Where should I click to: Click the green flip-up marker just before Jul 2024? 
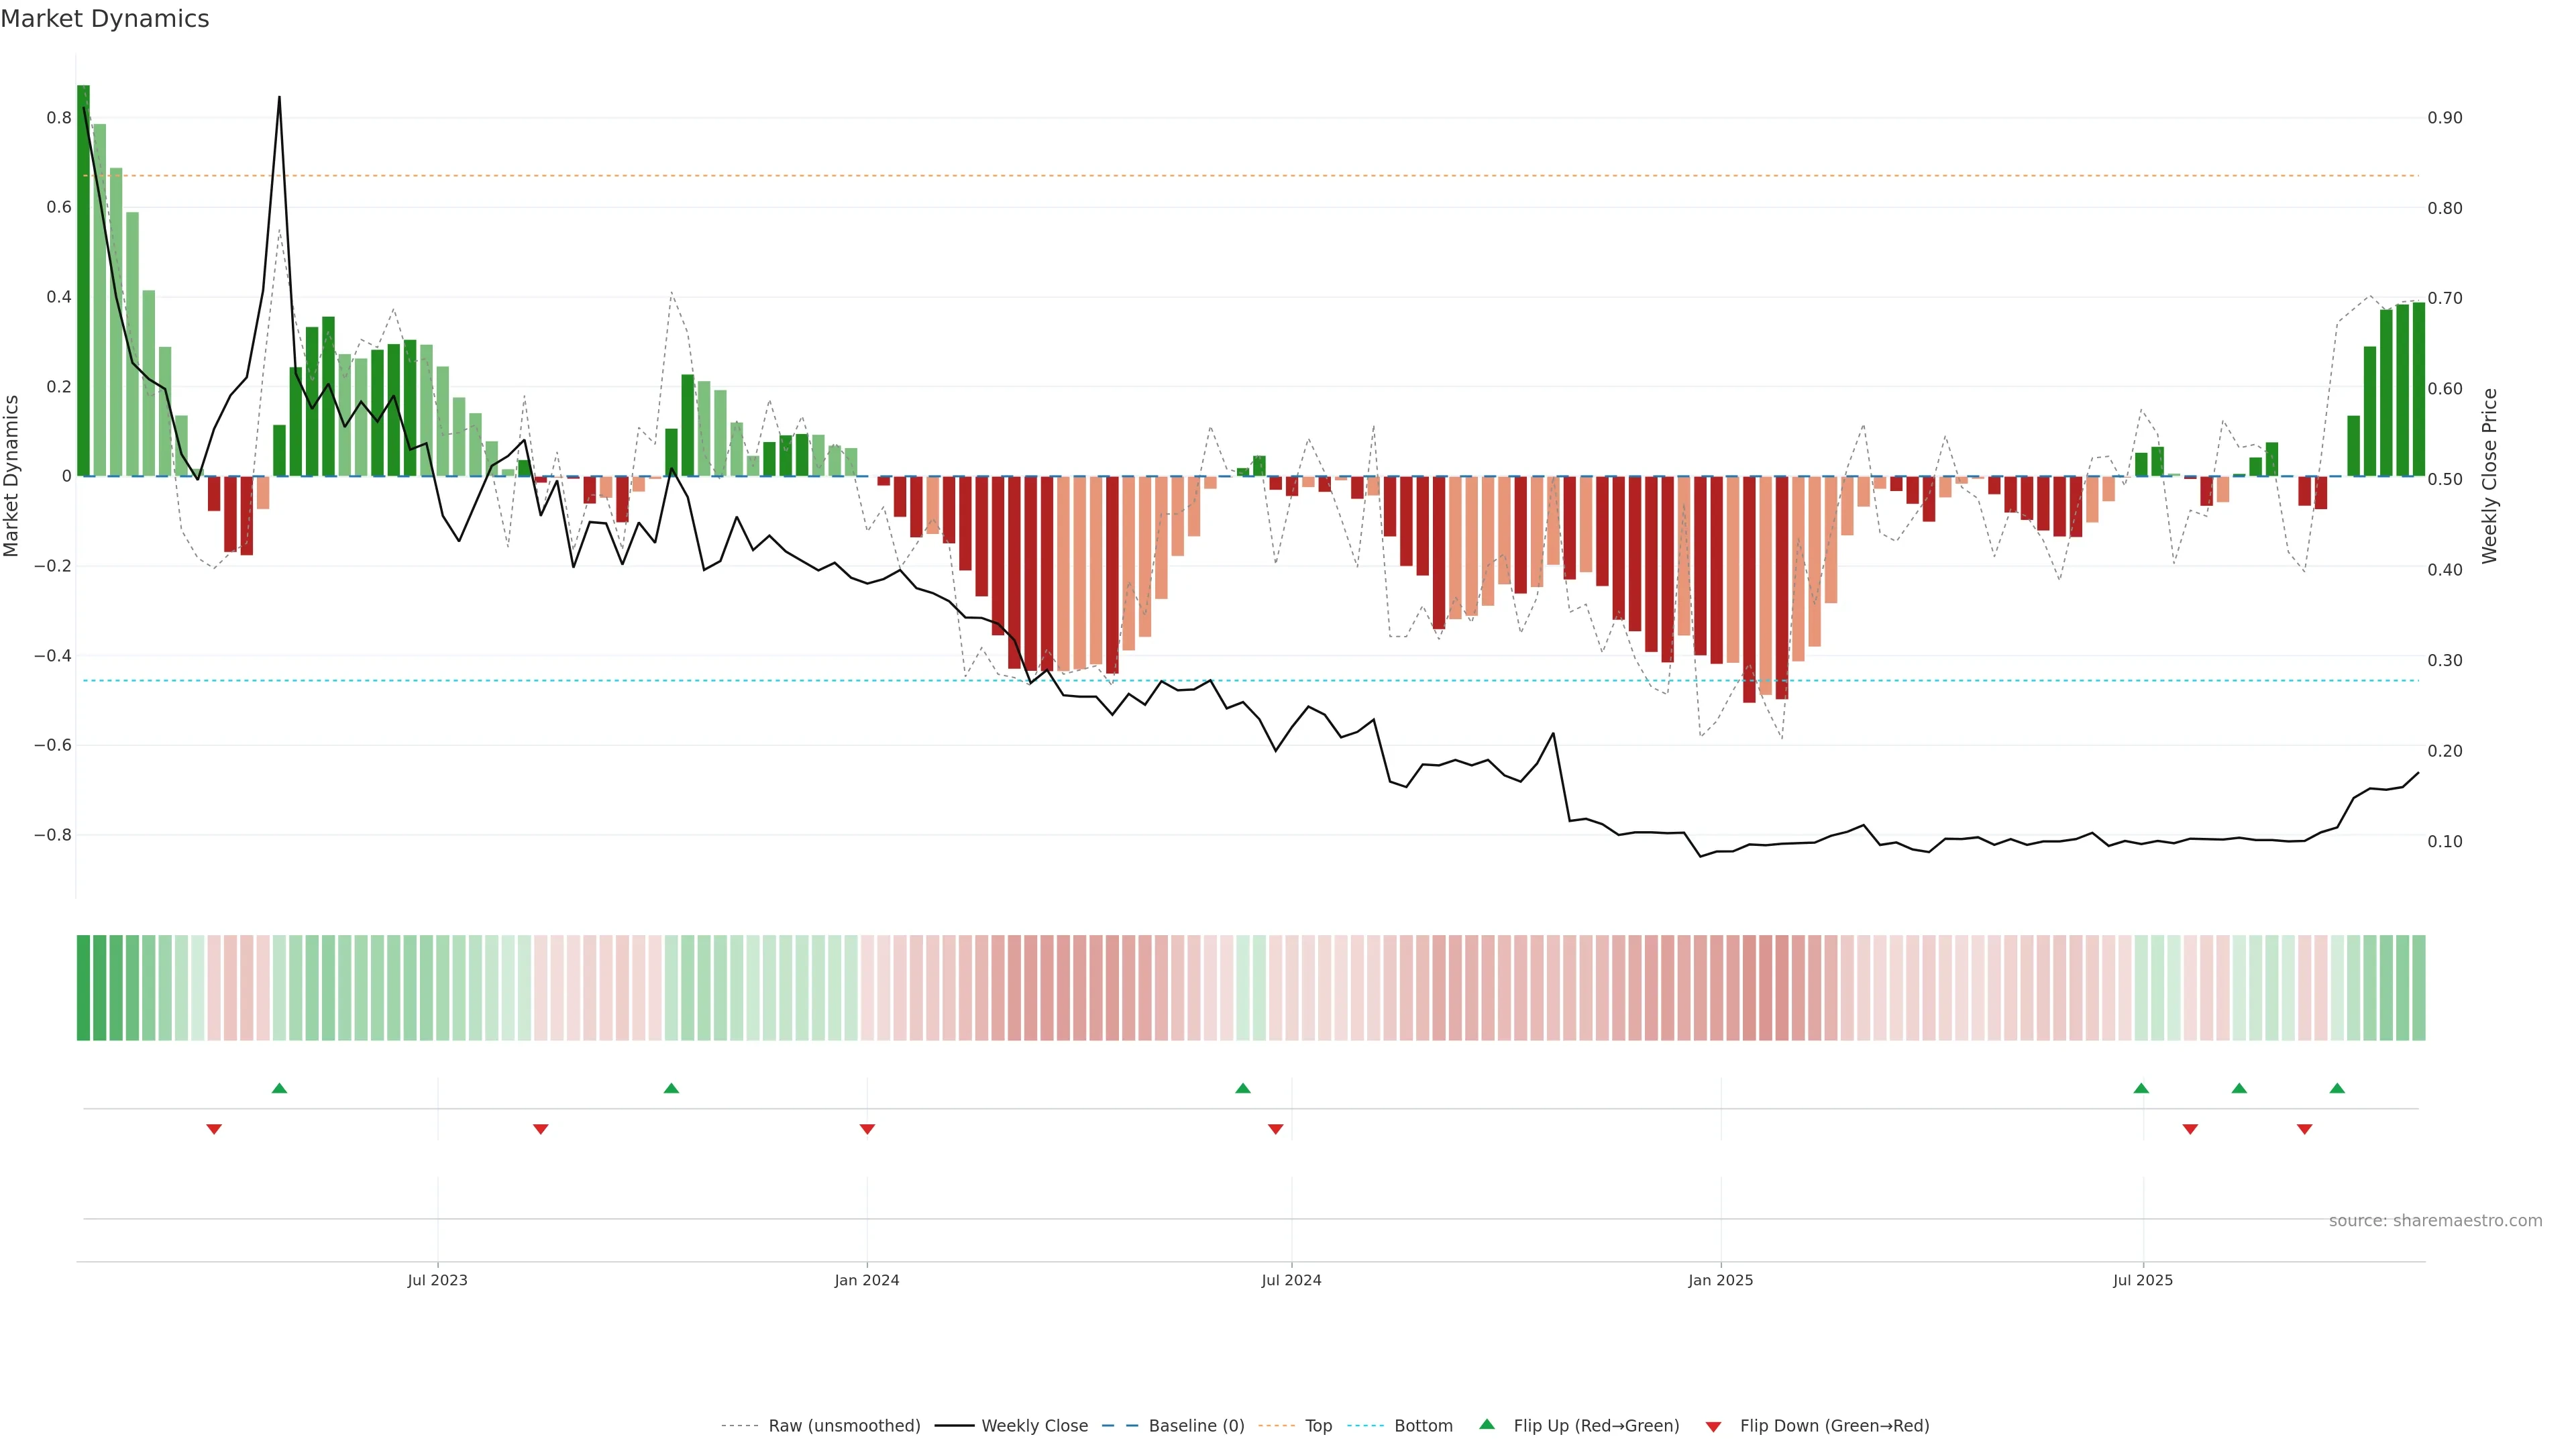tap(1242, 1088)
